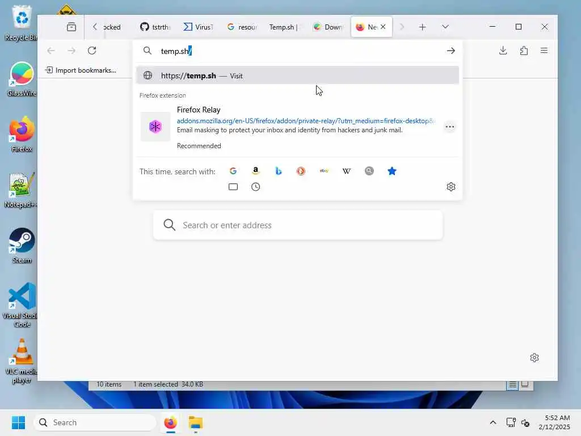
Task: Select the Steam desktop icon
Action: pos(22,245)
